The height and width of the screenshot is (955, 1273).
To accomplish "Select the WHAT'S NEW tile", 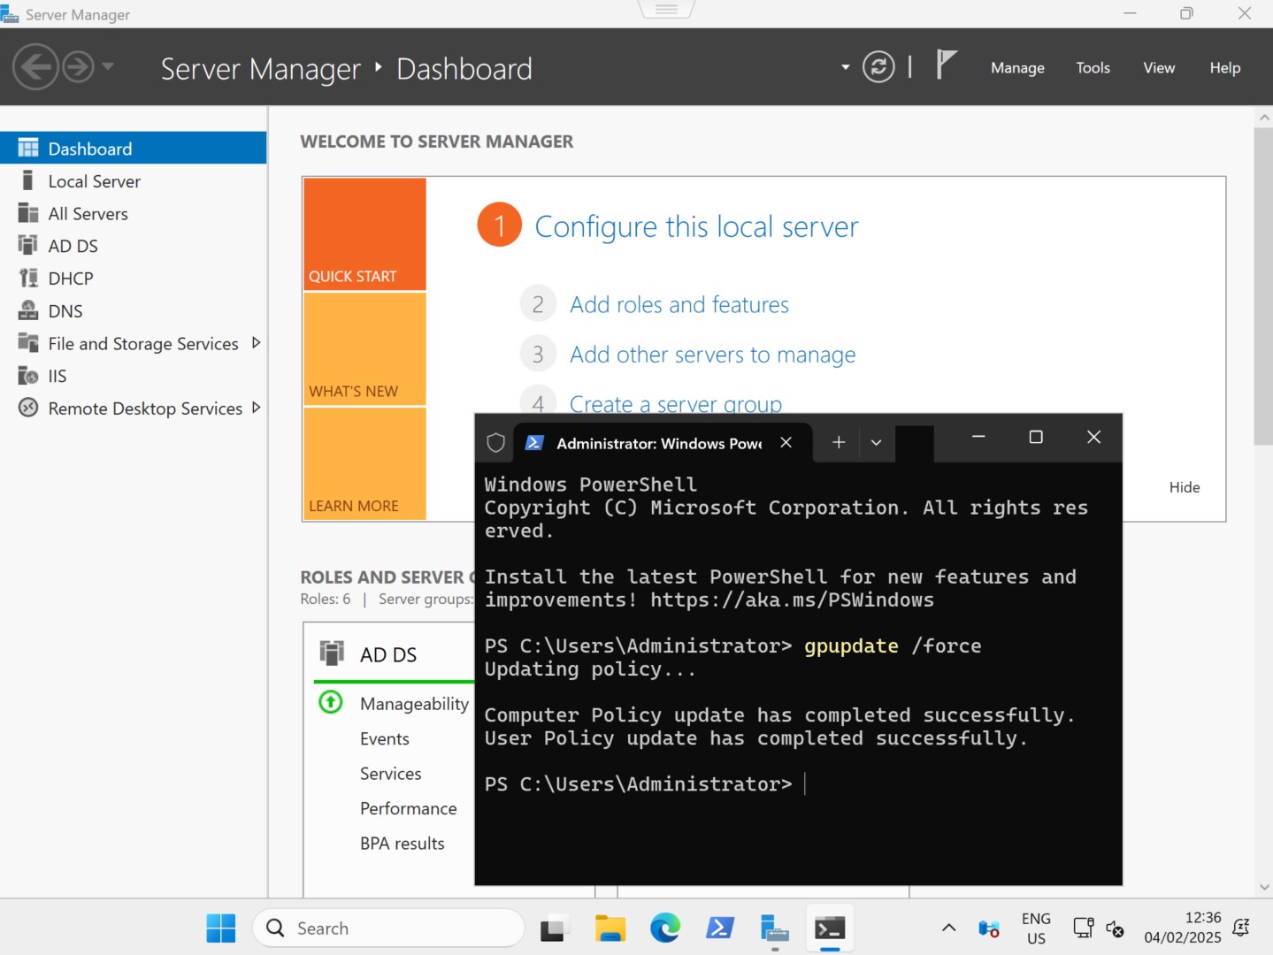I will point(364,349).
